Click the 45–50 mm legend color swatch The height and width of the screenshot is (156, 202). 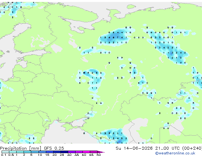tap(94, 152)
